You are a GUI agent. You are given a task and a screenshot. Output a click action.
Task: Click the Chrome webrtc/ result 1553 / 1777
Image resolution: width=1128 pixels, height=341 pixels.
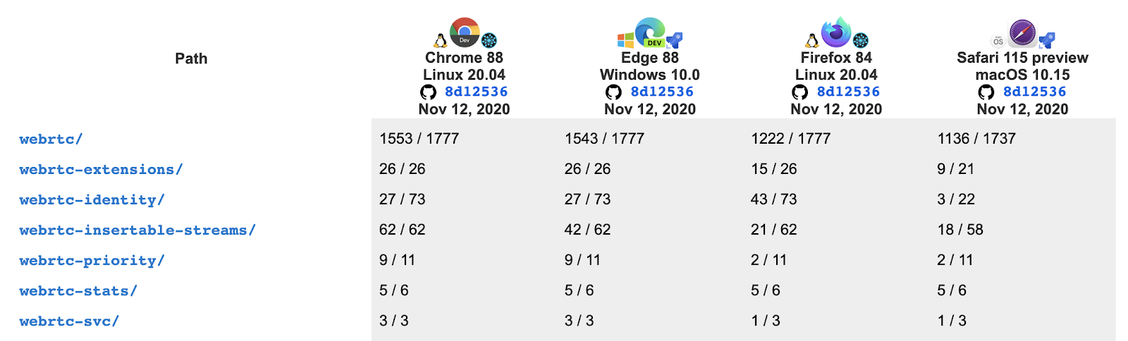pyautogui.click(x=419, y=139)
